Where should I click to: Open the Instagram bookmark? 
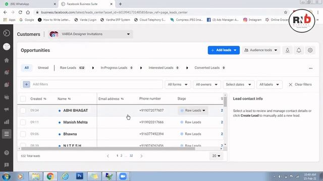252,20
